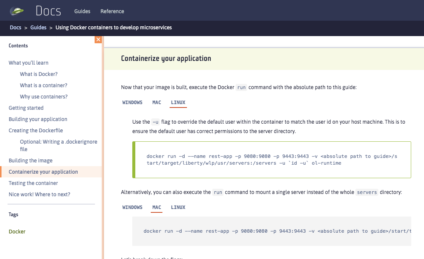Image resolution: width=424 pixels, height=259 pixels.
Task: Click the Docs breadcrumb link
Action: (x=15, y=27)
